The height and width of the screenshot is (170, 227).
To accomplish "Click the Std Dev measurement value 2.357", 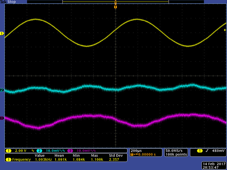I will [x=114, y=160].
